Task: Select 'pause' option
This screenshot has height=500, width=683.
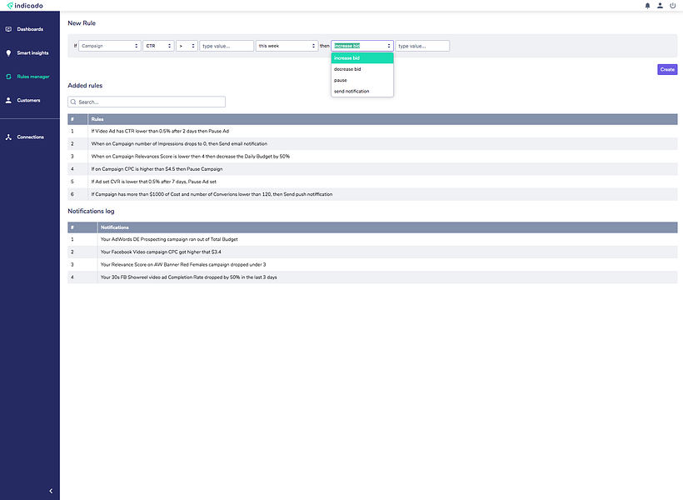Action: (x=362, y=80)
